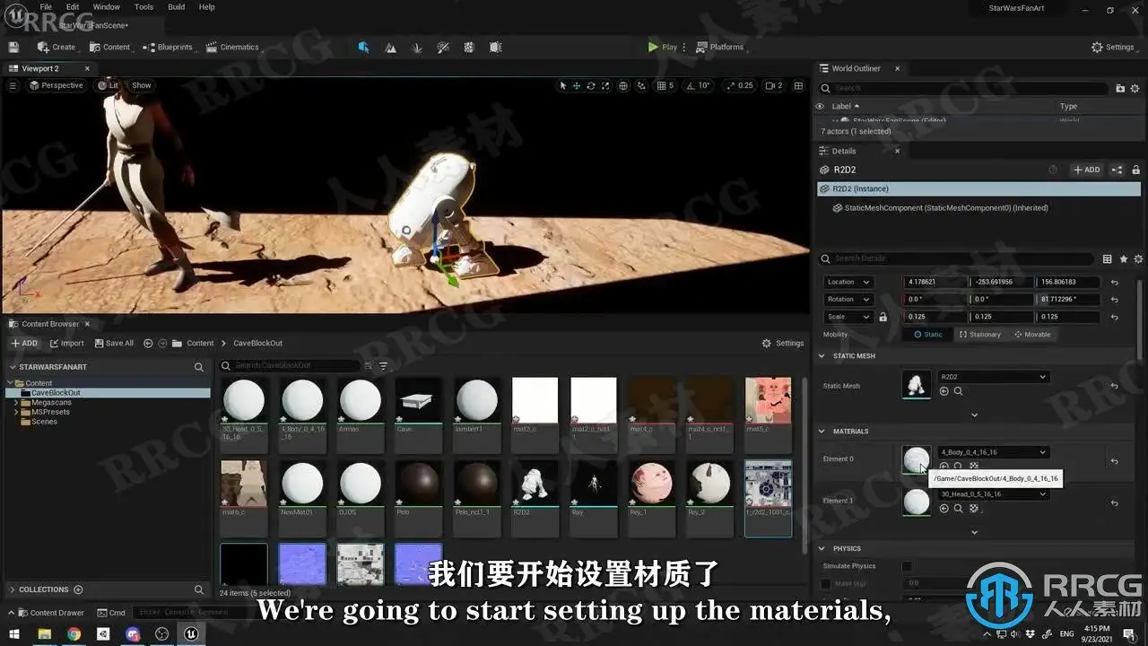This screenshot has width=1148, height=646.
Task: Switch to the Brush Editing mode icon
Action: pyautogui.click(x=496, y=47)
